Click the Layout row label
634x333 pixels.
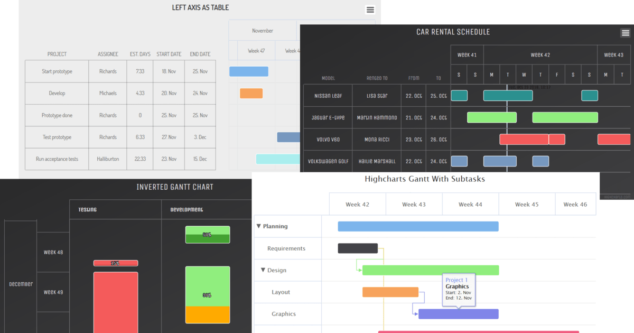(281, 292)
